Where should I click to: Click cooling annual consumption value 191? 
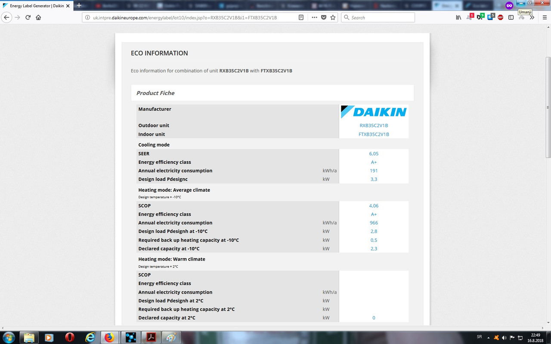tap(374, 171)
